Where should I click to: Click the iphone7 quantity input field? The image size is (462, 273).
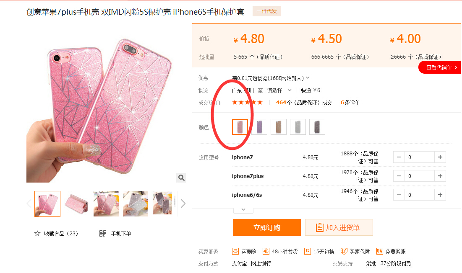pyautogui.click(x=420, y=157)
